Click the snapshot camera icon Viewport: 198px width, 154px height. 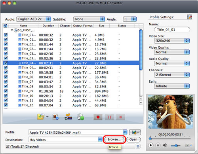click(187, 145)
